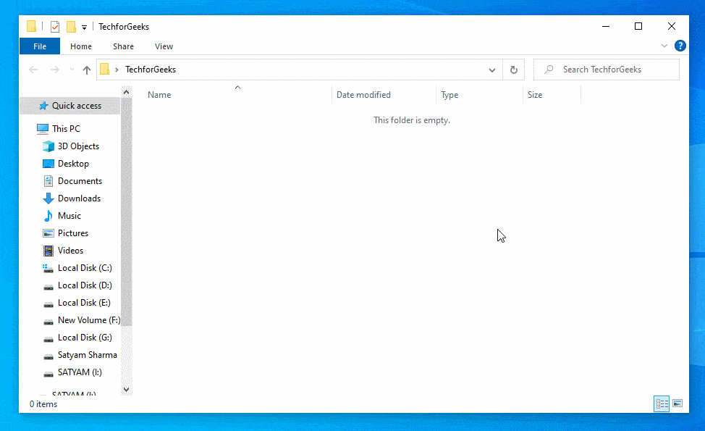705x431 pixels.
Task: Expand the address bar breadcrumb chevron
Action: coord(117,70)
